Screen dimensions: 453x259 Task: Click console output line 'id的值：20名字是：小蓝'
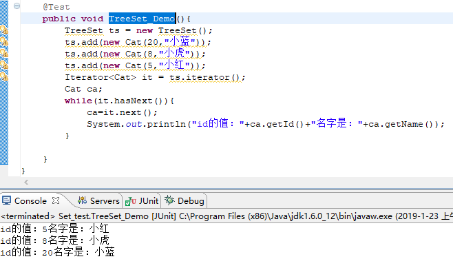[x=58, y=252]
